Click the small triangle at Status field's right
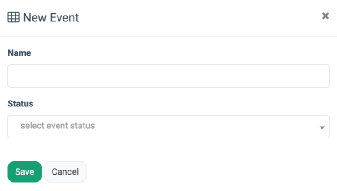Viewport: 337px width, 191px height. pos(322,127)
